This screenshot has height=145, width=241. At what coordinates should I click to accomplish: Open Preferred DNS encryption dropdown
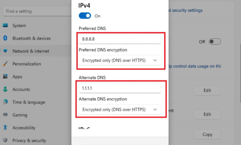(x=120, y=60)
